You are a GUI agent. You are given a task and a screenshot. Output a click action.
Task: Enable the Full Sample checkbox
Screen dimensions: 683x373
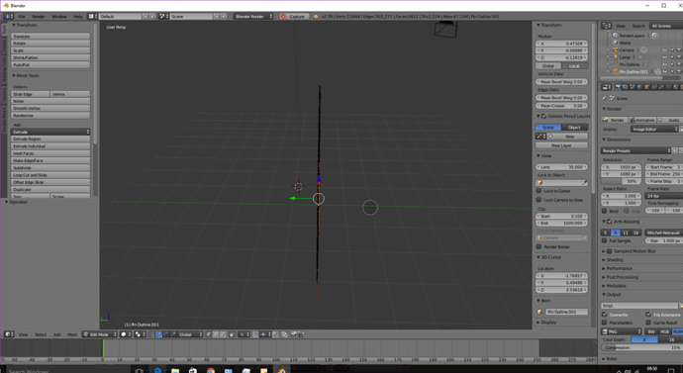coord(605,240)
